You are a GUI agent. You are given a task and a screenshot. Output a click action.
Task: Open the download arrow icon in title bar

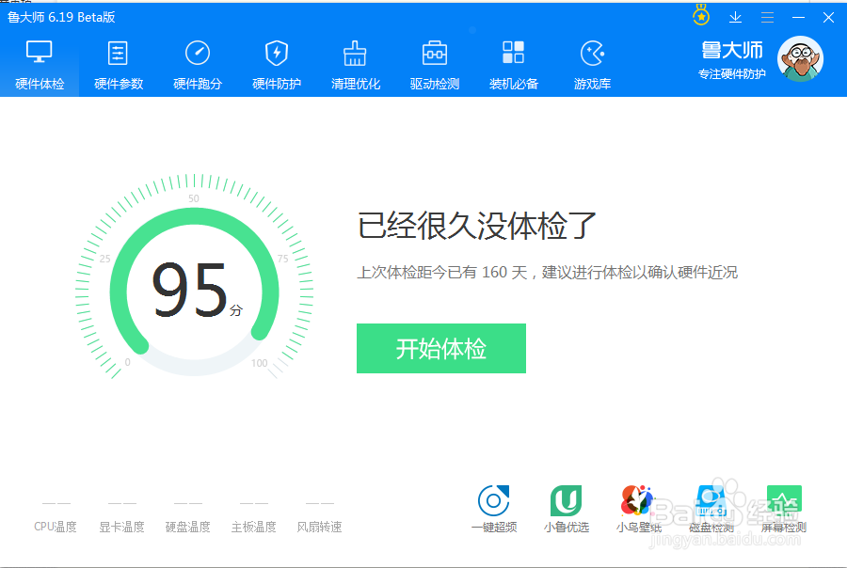pos(735,17)
